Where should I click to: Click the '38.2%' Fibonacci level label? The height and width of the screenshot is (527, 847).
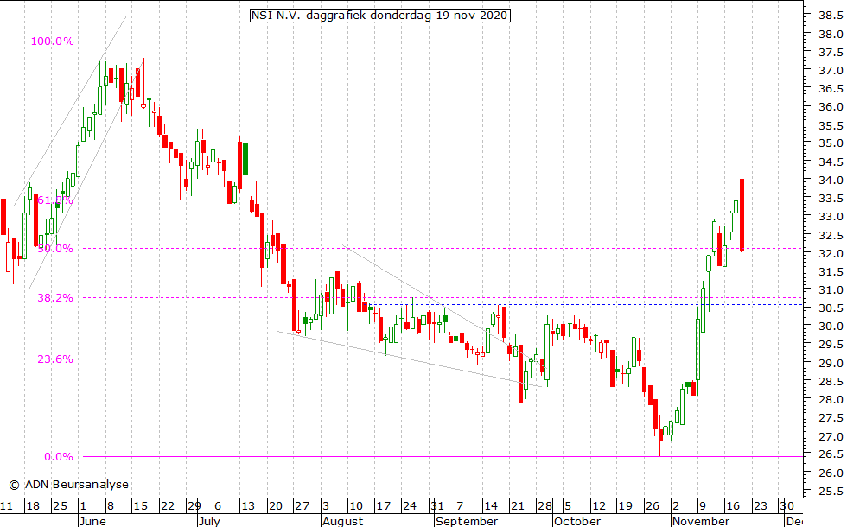tap(55, 297)
